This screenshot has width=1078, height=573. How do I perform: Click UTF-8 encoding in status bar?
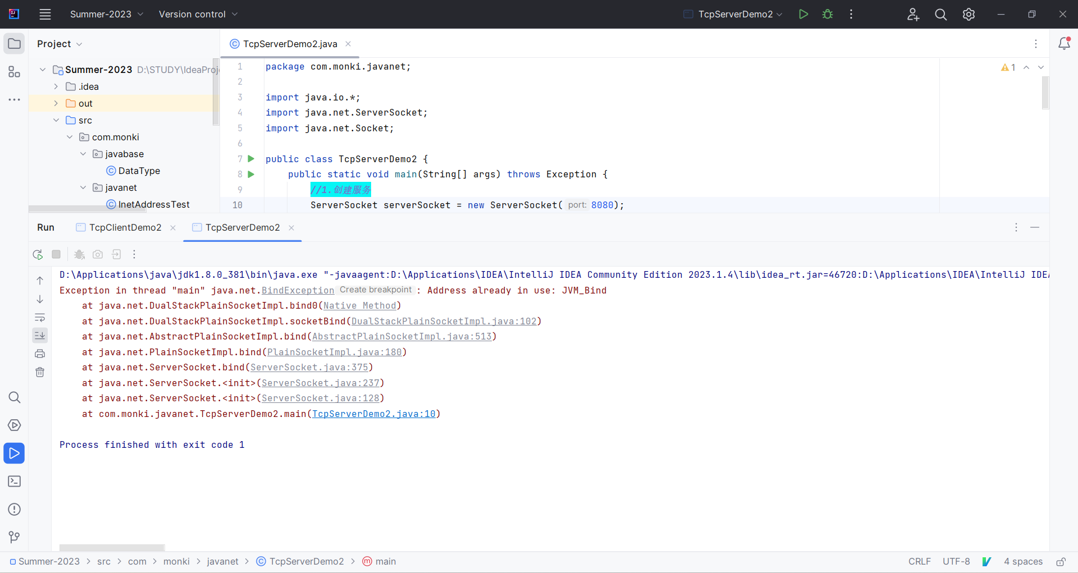coord(956,561)
